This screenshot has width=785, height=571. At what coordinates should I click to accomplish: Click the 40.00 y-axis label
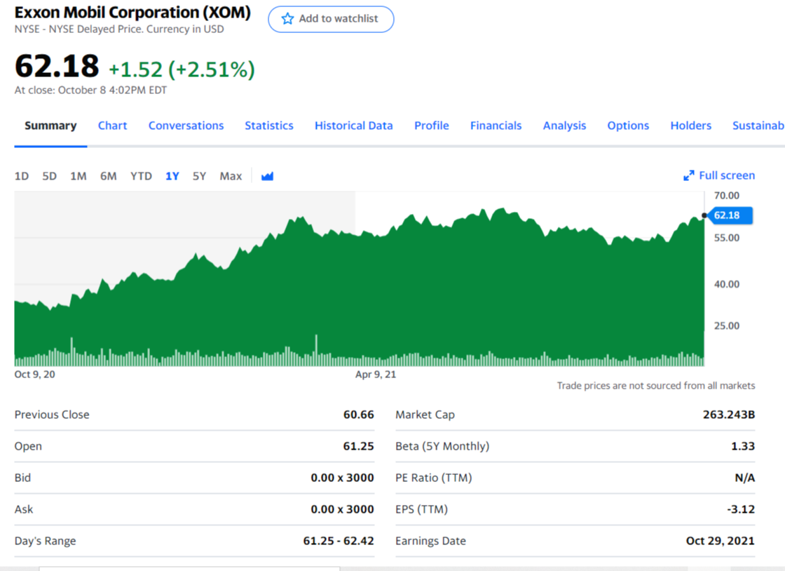click(x=726, y=285)
